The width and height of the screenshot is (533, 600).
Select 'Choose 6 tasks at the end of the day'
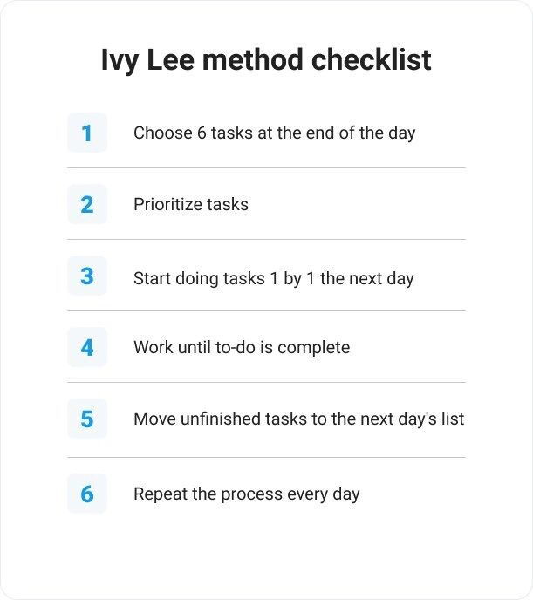click(x=274, y=133)
